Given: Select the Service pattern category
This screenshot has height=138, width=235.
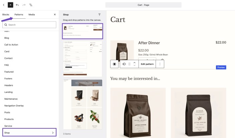Looking at the screenshot, I should pyautogui.click(x=8, y=126).
